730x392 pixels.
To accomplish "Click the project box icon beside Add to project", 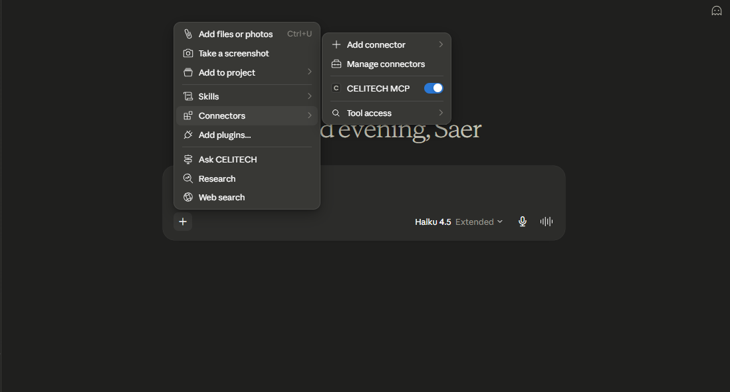I will pos(188,72).
